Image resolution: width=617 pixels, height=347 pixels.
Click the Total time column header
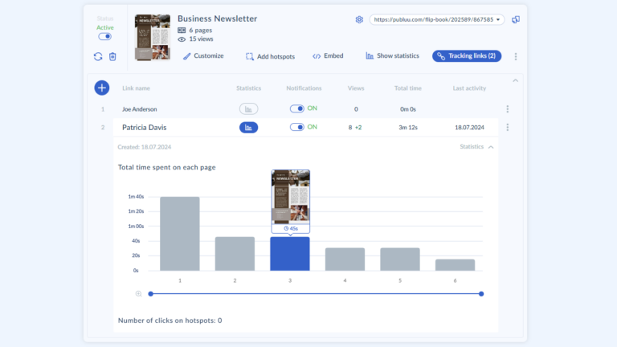(x=408, y=88)
